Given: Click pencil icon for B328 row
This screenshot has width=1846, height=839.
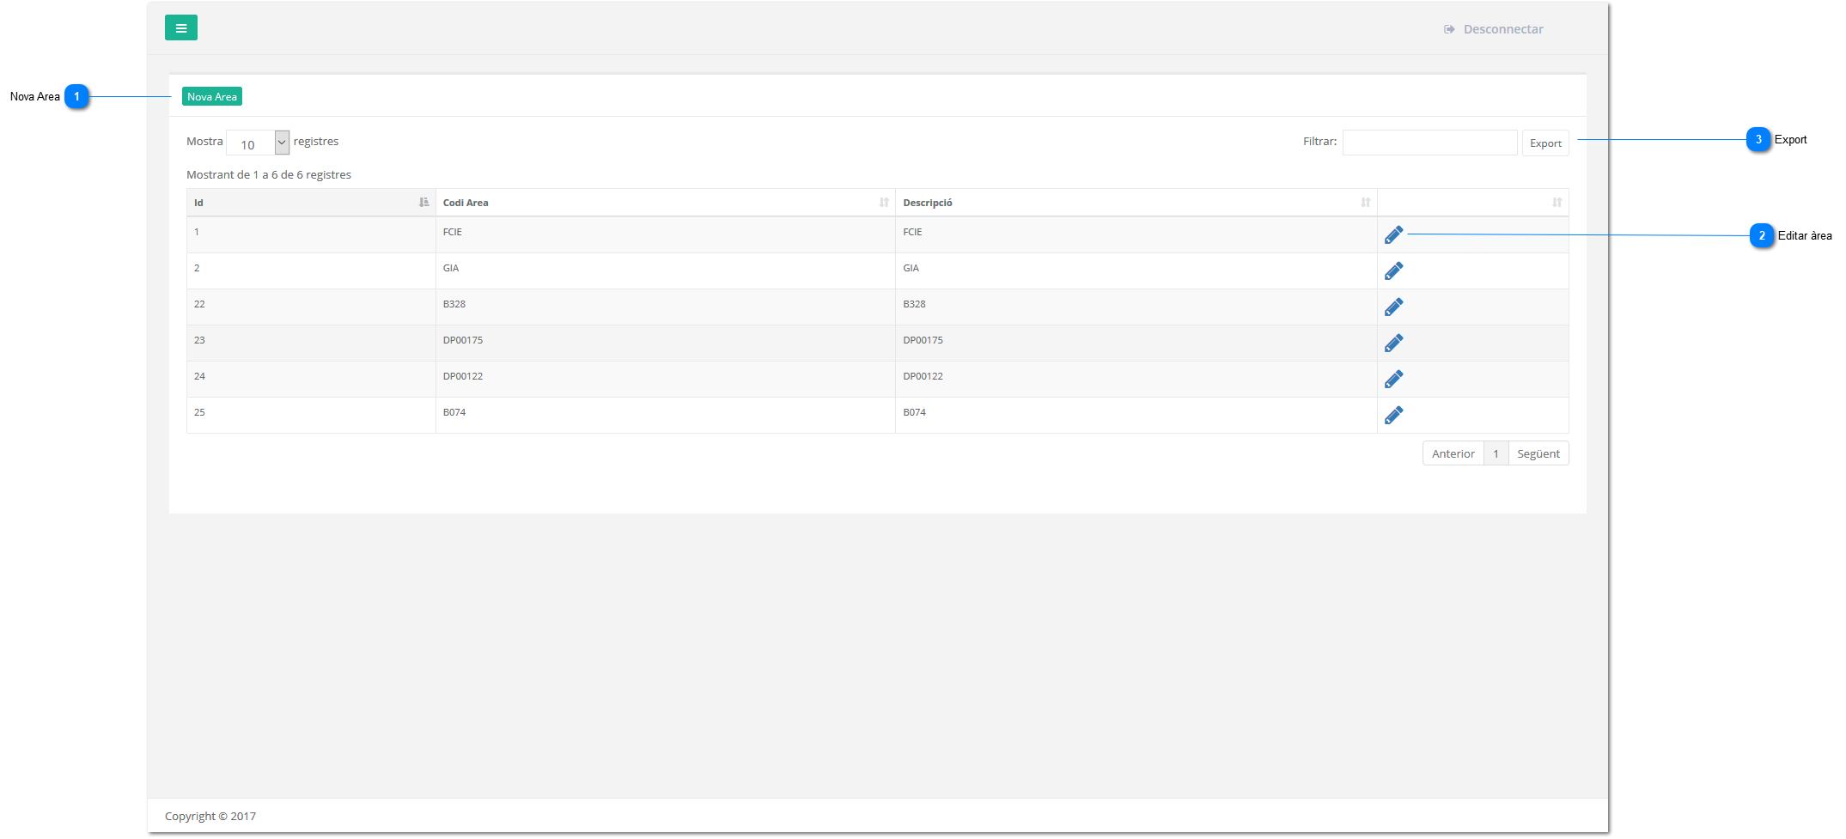Looking at the screenshot, I should coord(1393,307).
